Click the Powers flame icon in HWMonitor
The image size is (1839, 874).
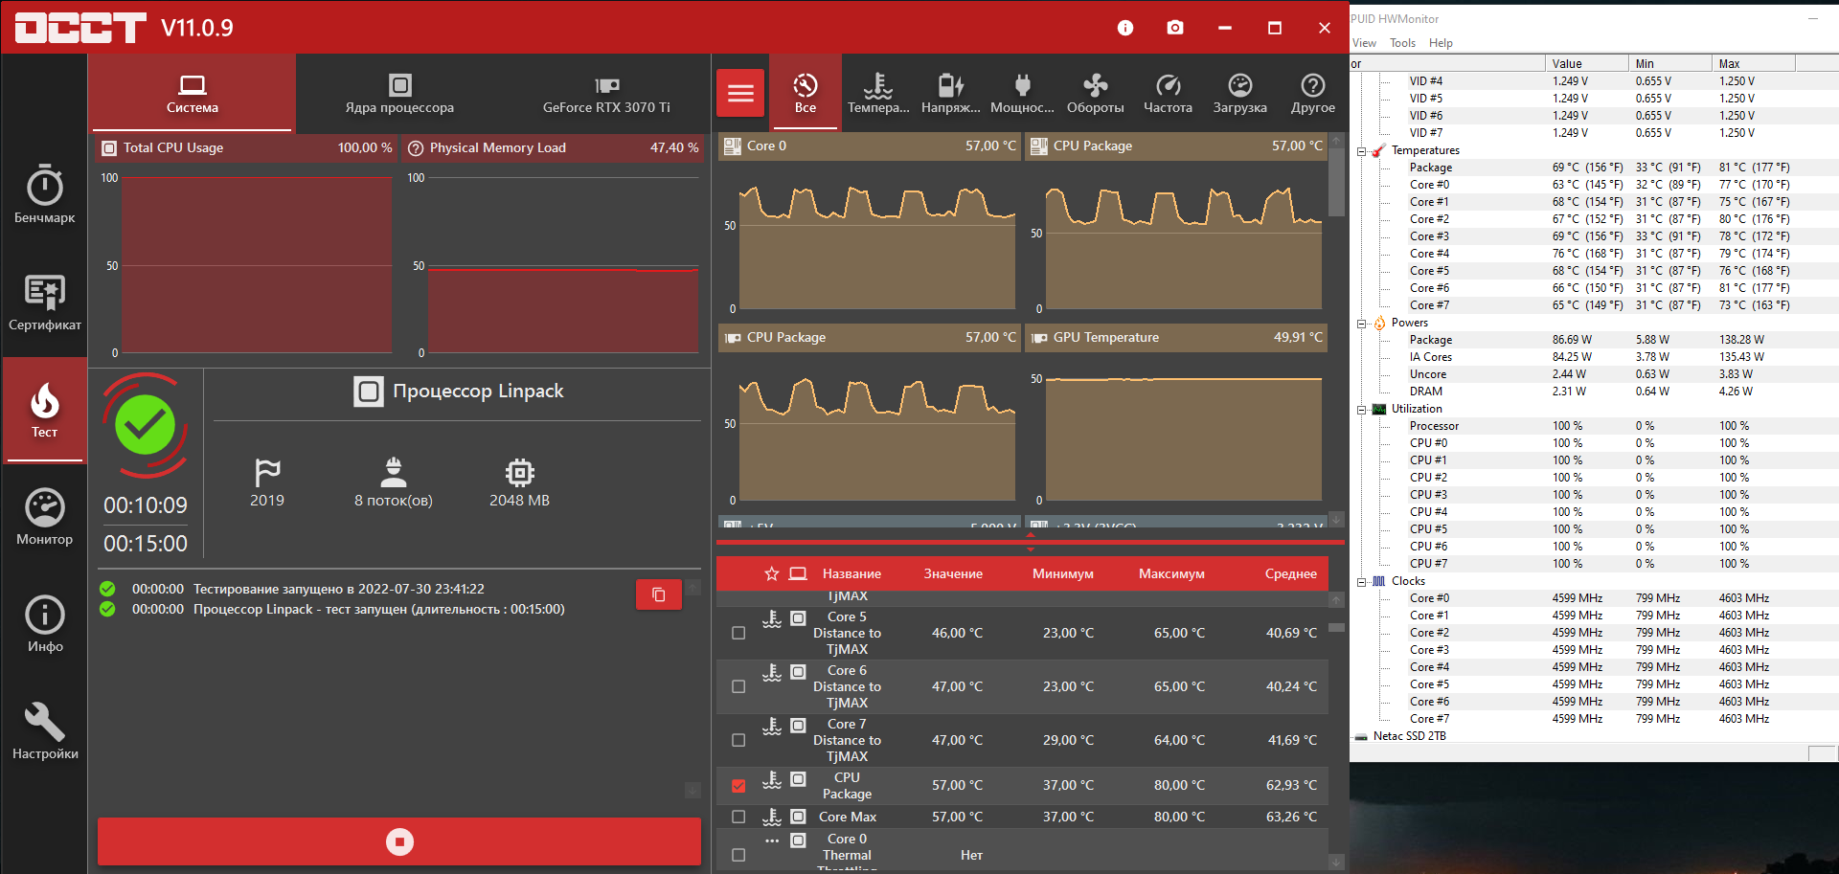coord(1379,323)
